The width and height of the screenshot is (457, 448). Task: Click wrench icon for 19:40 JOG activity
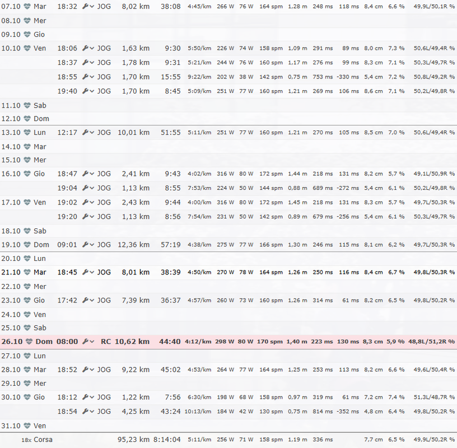coord(85,91)
